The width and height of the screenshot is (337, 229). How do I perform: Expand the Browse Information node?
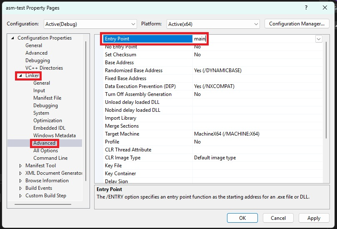click(x=21, y=181)
